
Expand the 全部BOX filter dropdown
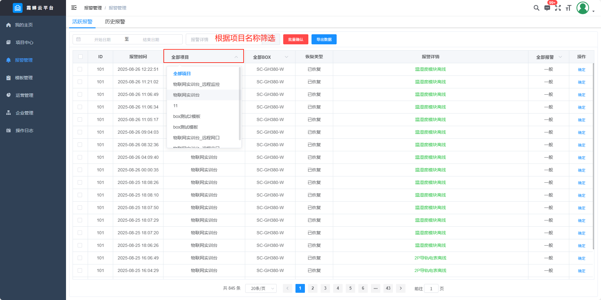[x=270, y=57]
